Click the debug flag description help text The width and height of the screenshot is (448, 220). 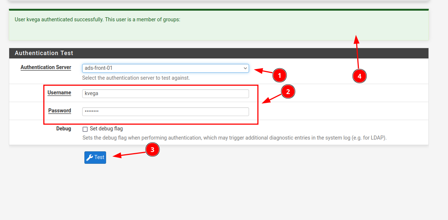[x=234, y=138]
